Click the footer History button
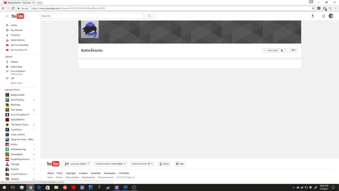This screenshot has height=191, width=339. pos(164,164)
